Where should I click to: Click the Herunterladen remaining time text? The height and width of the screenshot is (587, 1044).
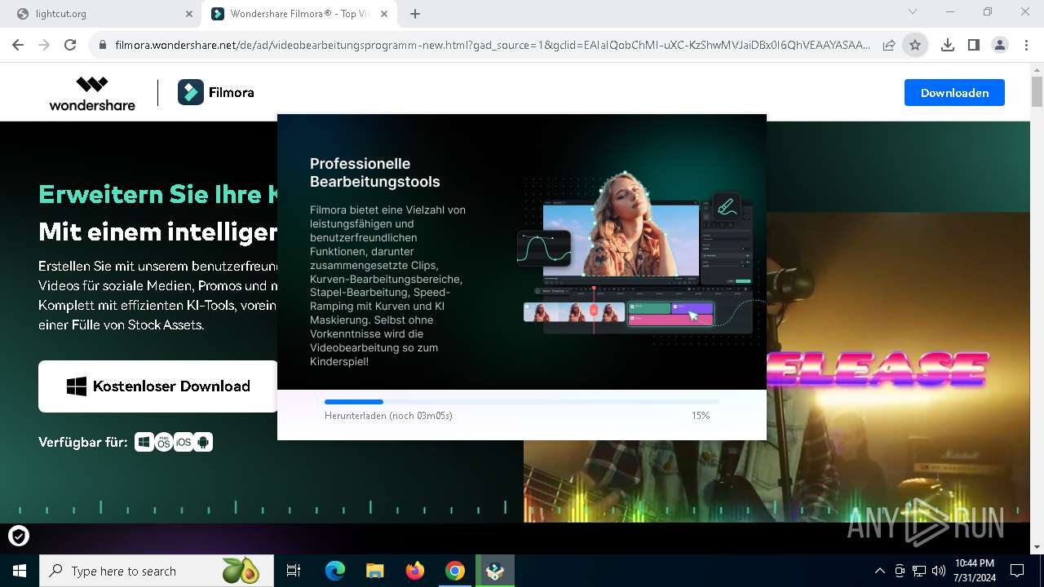(x=388, y=416)
